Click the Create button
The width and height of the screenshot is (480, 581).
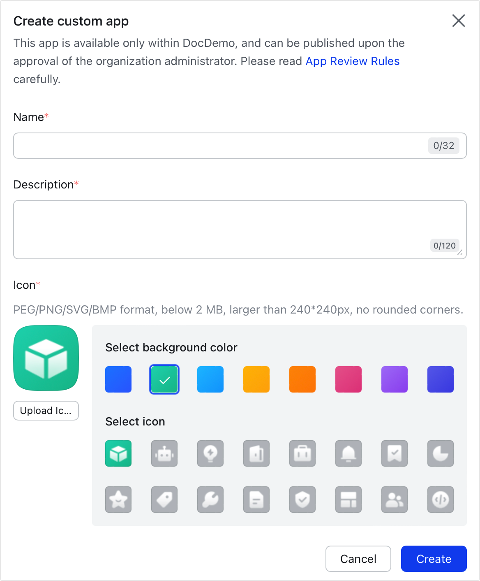pyautogui.click(x=434, y=559)
